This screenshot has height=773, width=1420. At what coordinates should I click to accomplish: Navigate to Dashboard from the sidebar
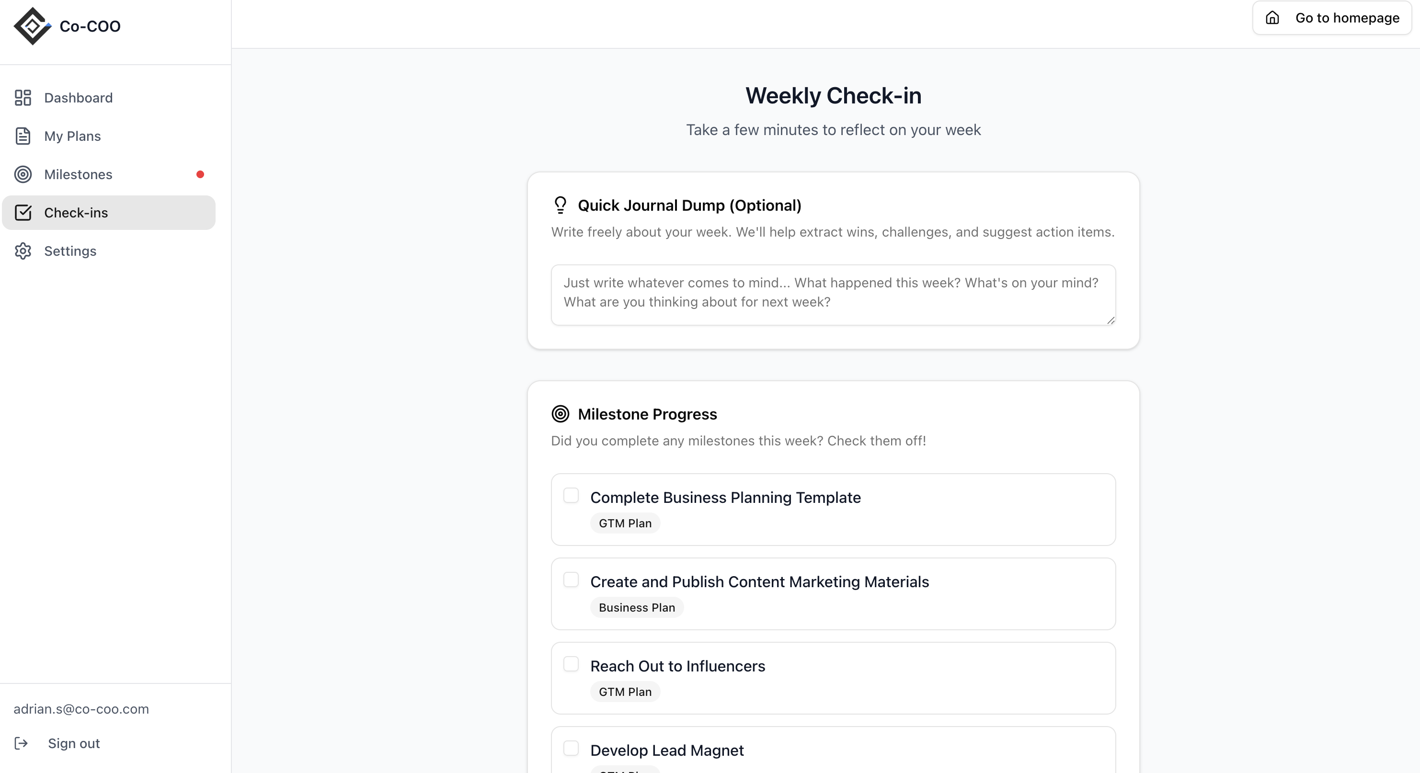tap(78, 98)
